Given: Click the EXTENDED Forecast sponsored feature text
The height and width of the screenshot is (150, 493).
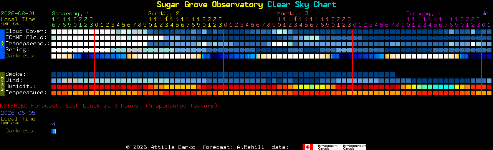Looking at the screenshot, I should coord(109,106).
